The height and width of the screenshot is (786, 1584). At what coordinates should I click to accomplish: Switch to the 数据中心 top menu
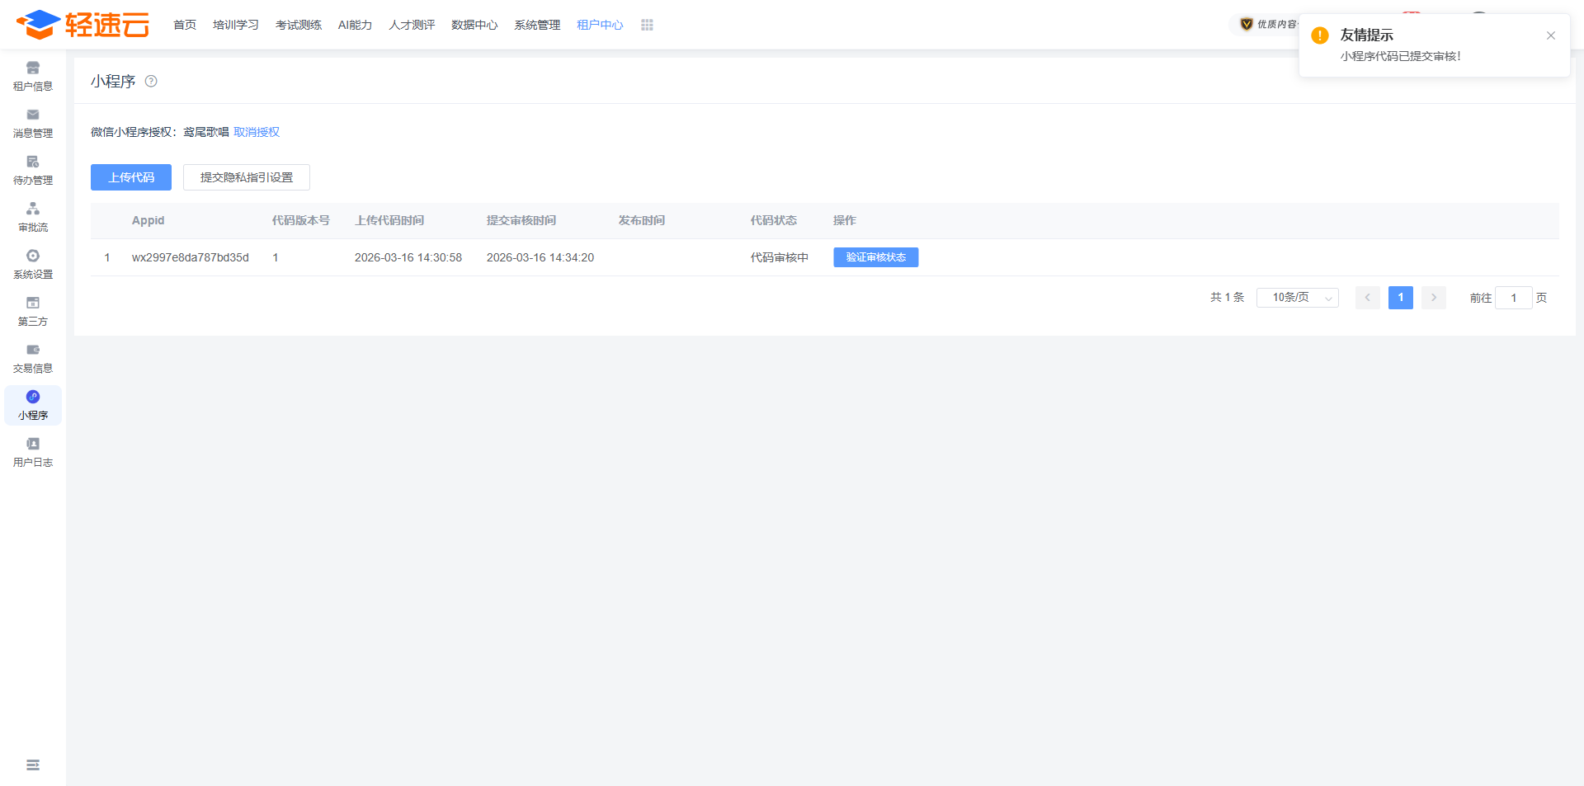[474, 26]
